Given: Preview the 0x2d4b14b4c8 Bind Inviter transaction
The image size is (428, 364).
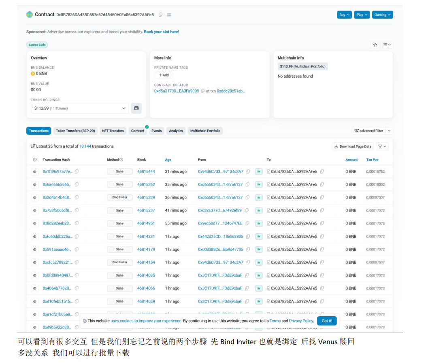Looking at the screenshot, I should tap(34, 197).
